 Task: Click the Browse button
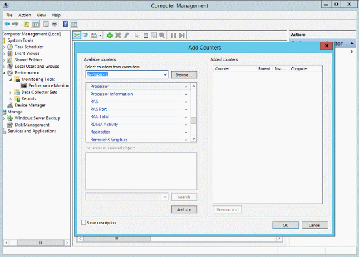point(184,75)
